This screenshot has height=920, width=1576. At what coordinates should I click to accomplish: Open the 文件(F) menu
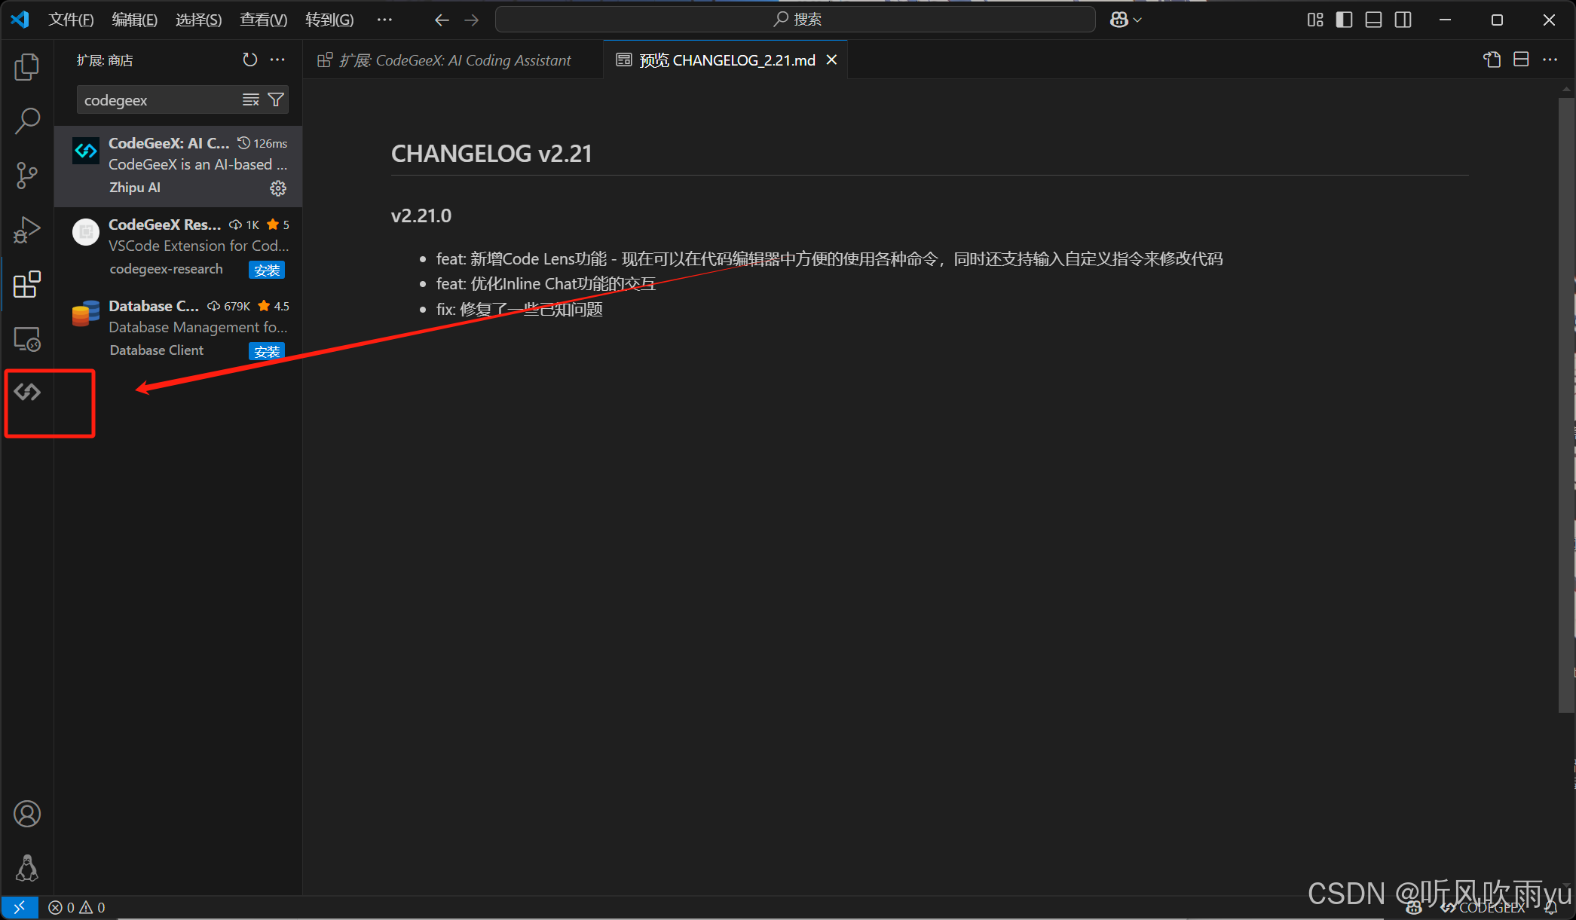pyautogui.click(x=71, y=20)
